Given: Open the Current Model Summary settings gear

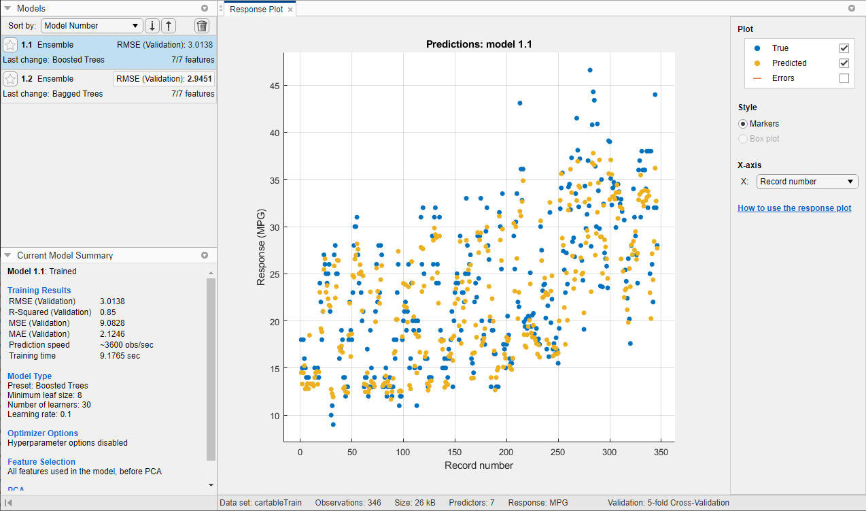Looking at the screenshot, I should point(205,254).
